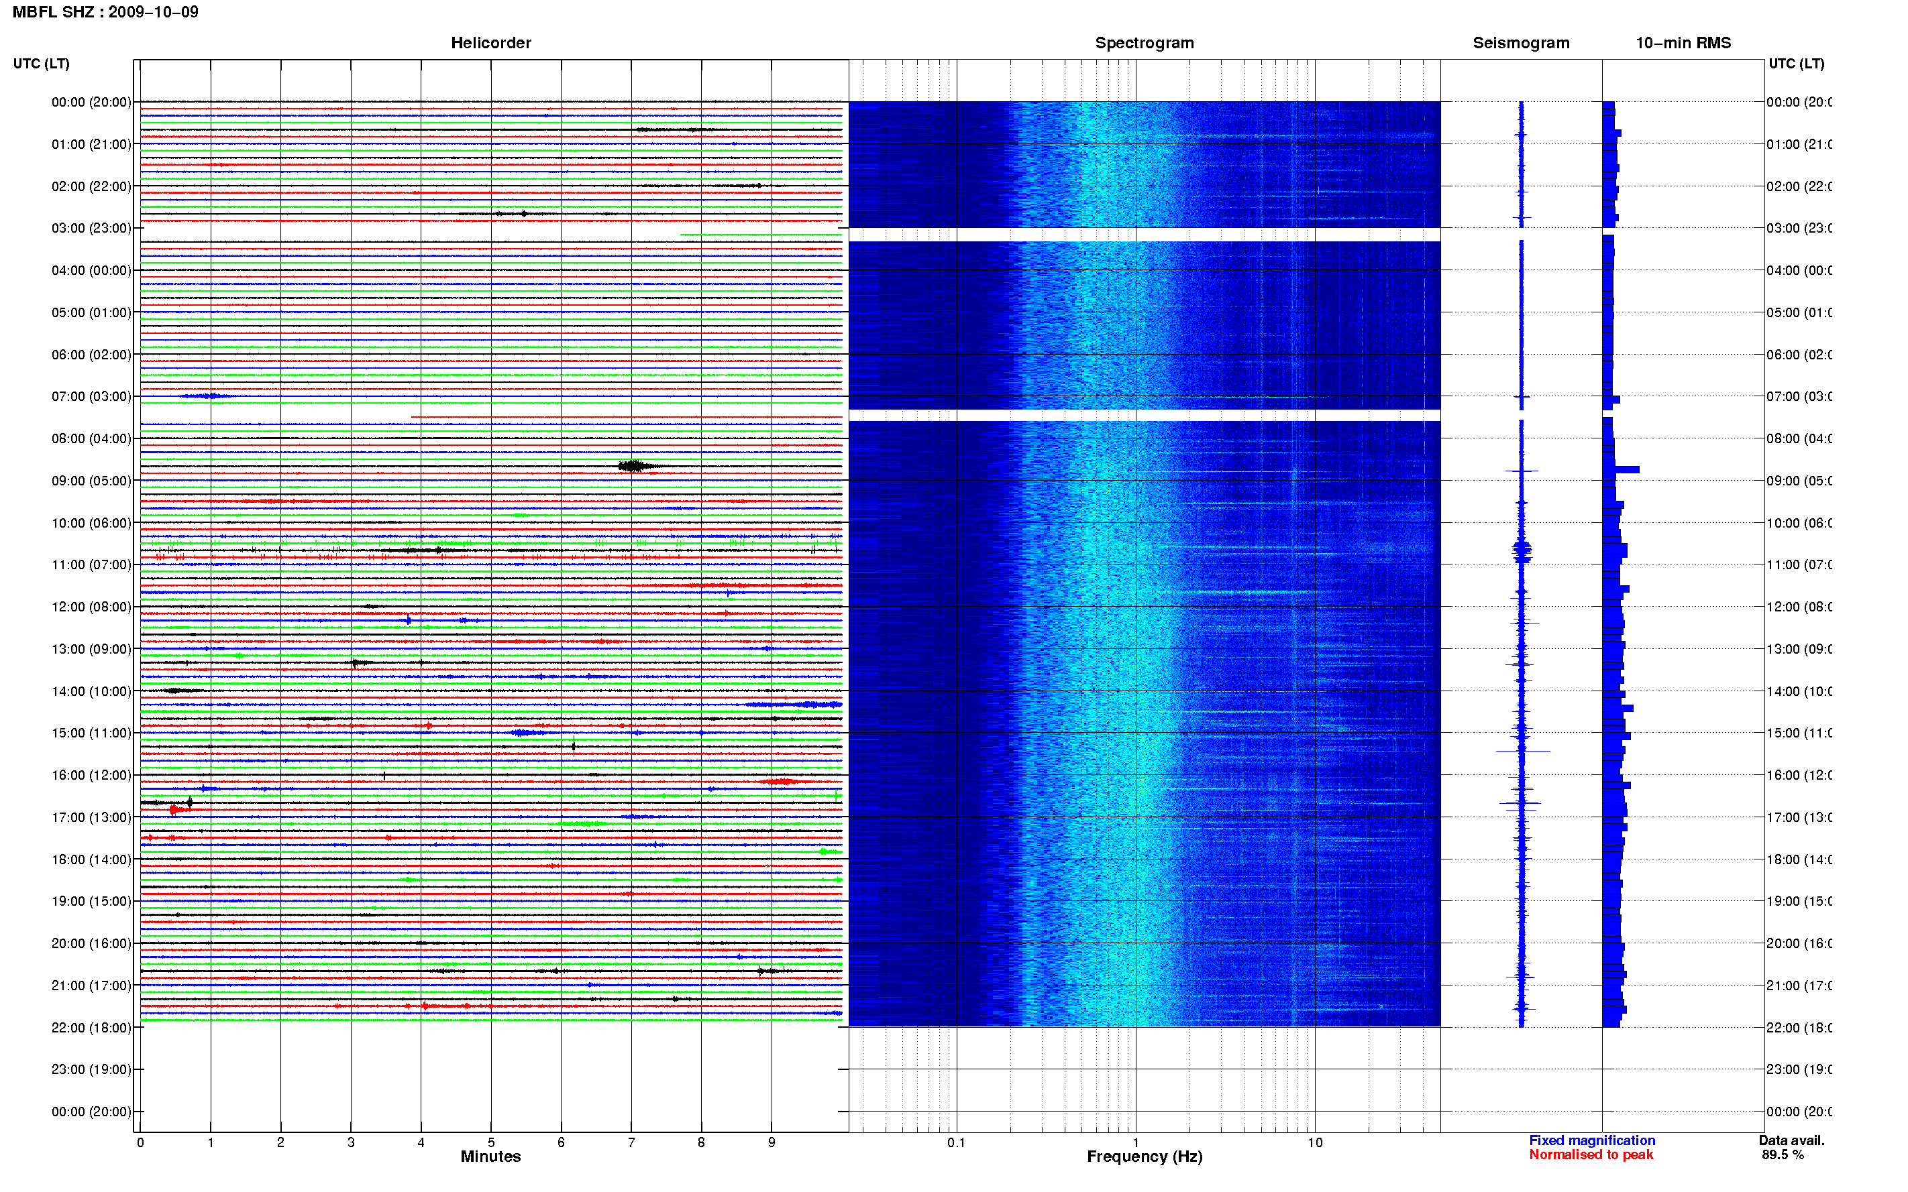Click the '5' minutes tick label

coord(490,1142)
